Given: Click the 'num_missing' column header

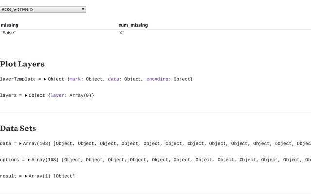Looking at the screenshot, I should (133, 25).
